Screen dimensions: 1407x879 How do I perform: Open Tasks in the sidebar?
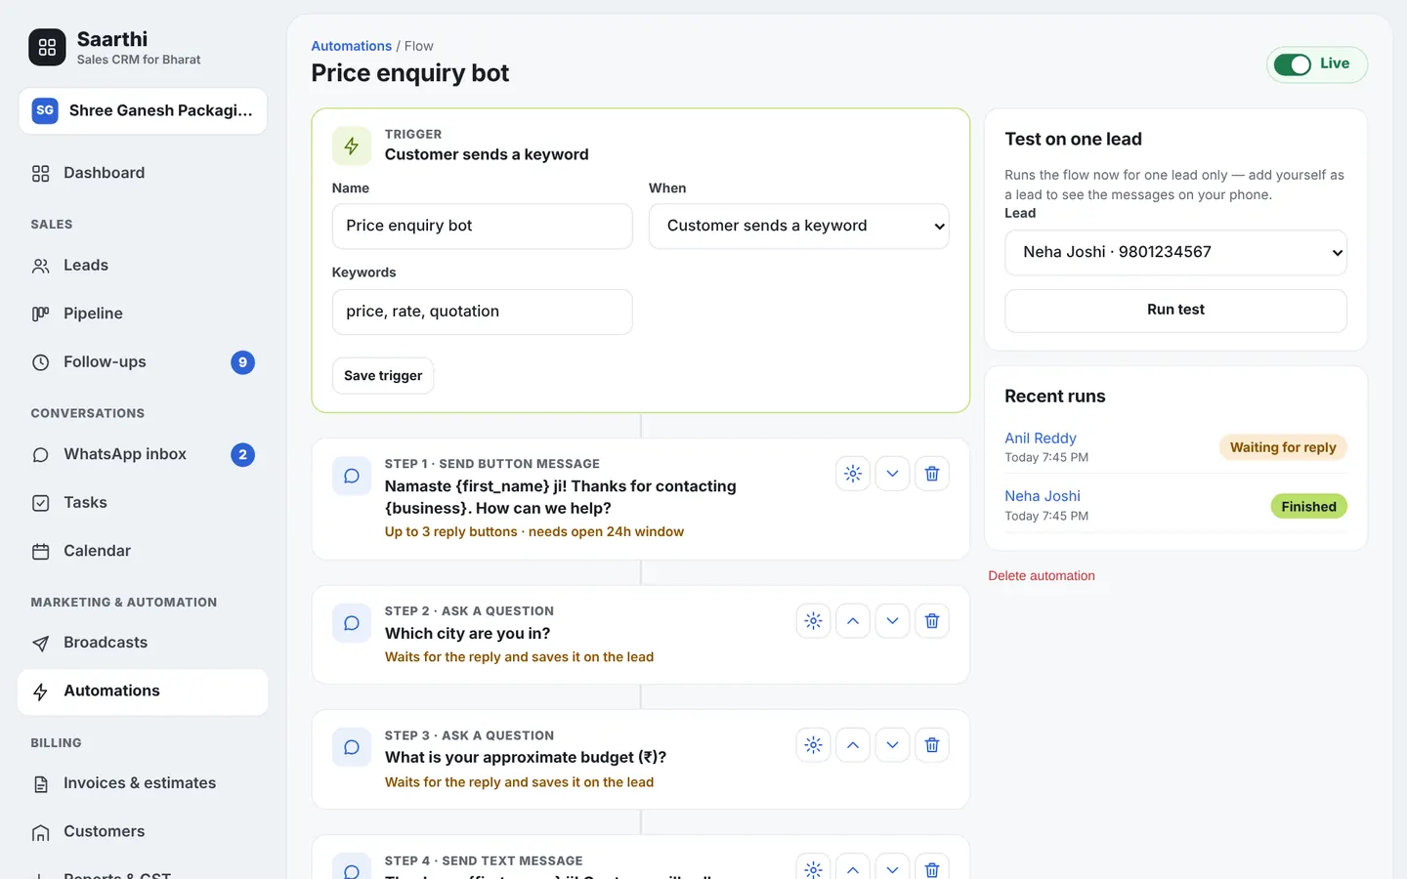143,503
